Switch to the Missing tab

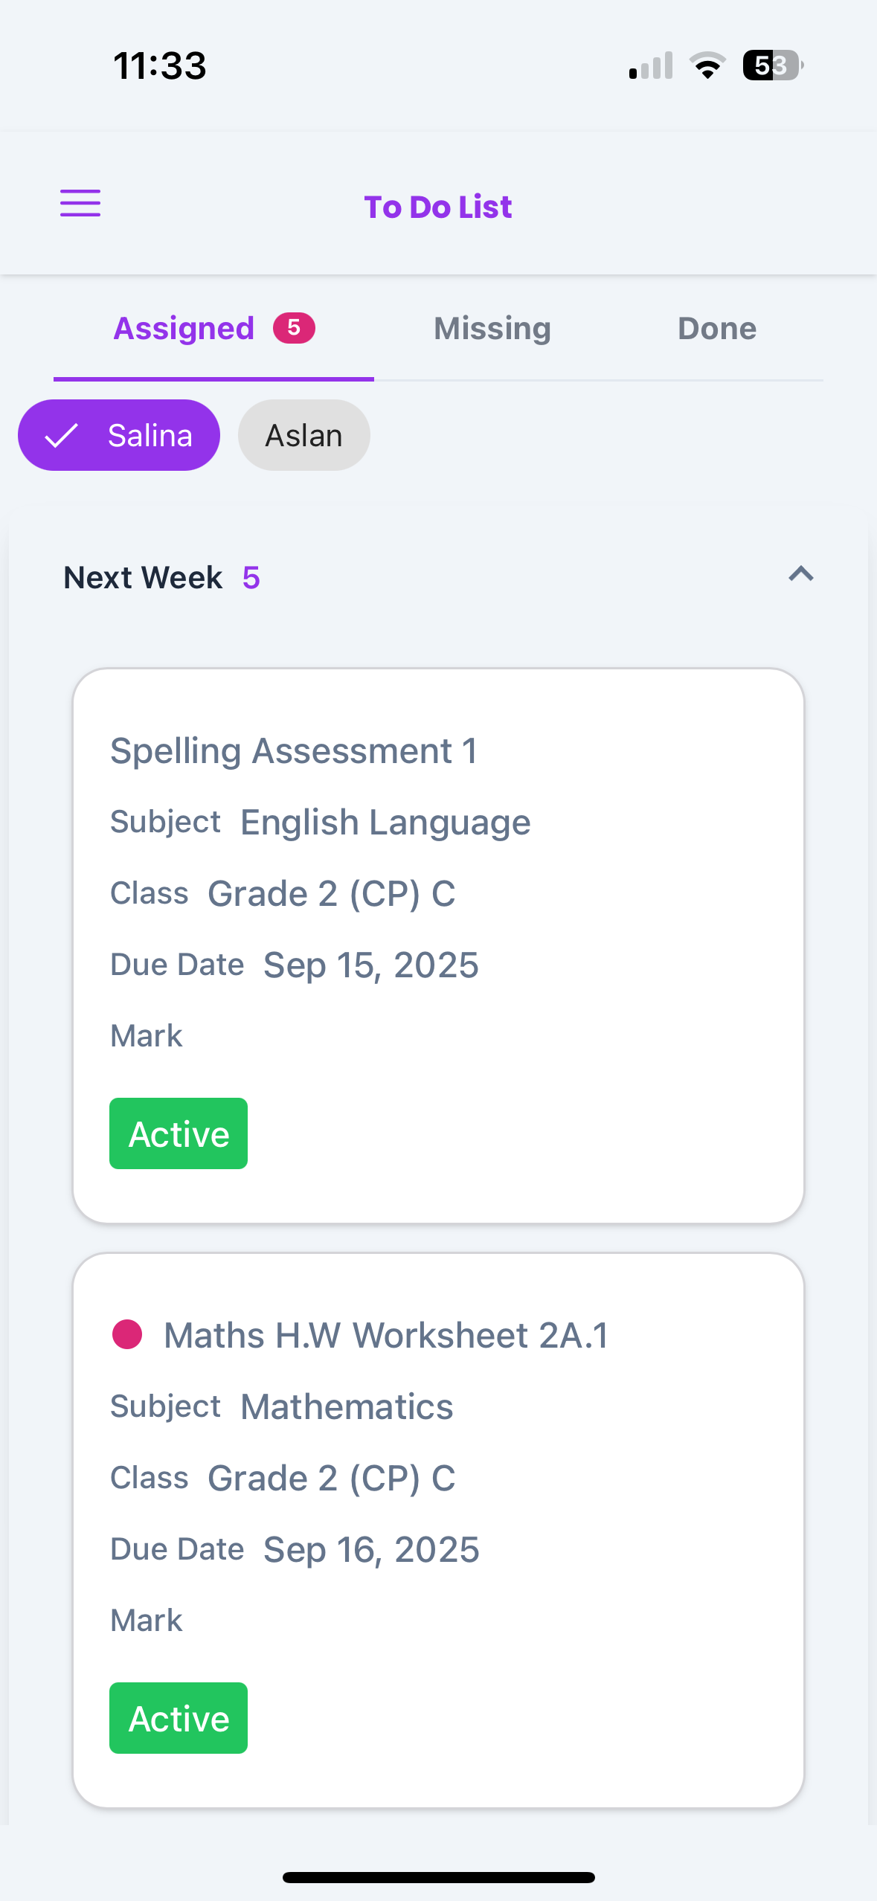[x=492, y=329]
